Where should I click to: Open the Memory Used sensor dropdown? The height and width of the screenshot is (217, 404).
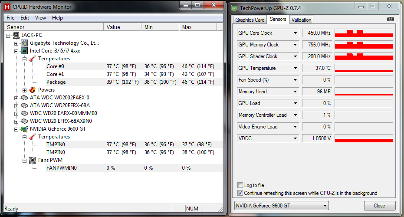(295, 92)
